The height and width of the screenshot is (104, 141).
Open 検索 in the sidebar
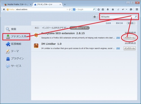point(17,29)
